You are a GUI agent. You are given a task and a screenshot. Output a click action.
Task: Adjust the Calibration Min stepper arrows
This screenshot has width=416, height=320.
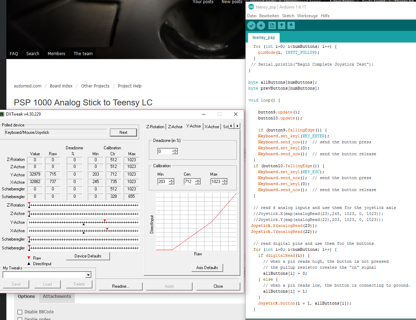coord(171,182)
